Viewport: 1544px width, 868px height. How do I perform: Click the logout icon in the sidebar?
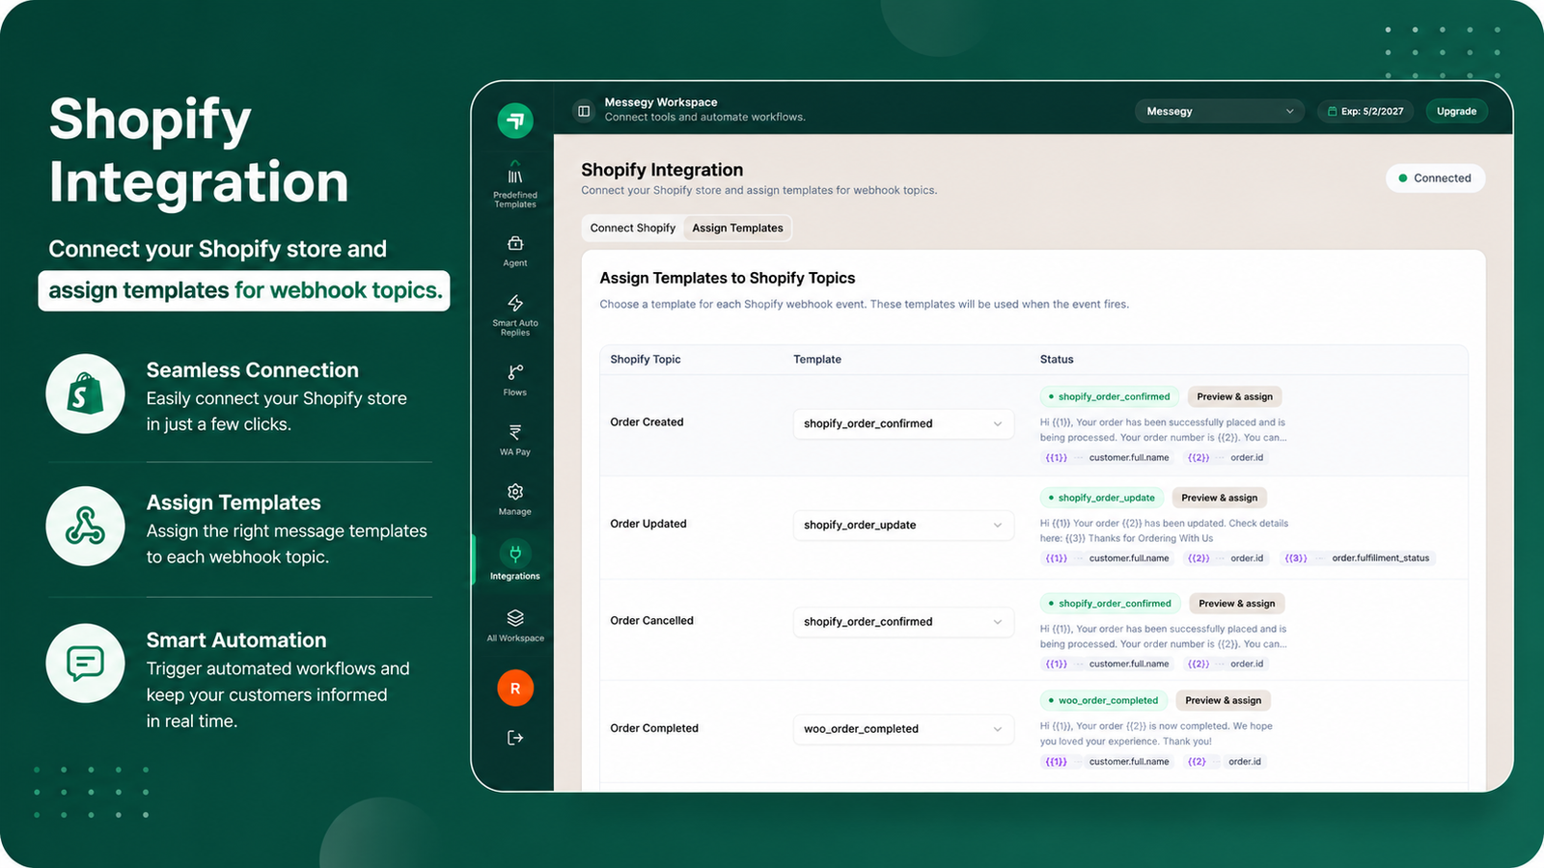(515, 738)
